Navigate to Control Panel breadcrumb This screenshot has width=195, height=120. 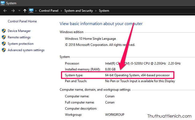click(x=49, y=11)
